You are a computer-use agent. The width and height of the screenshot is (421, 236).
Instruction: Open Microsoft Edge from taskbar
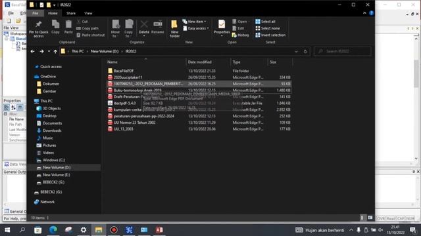(x=53, y=230)
